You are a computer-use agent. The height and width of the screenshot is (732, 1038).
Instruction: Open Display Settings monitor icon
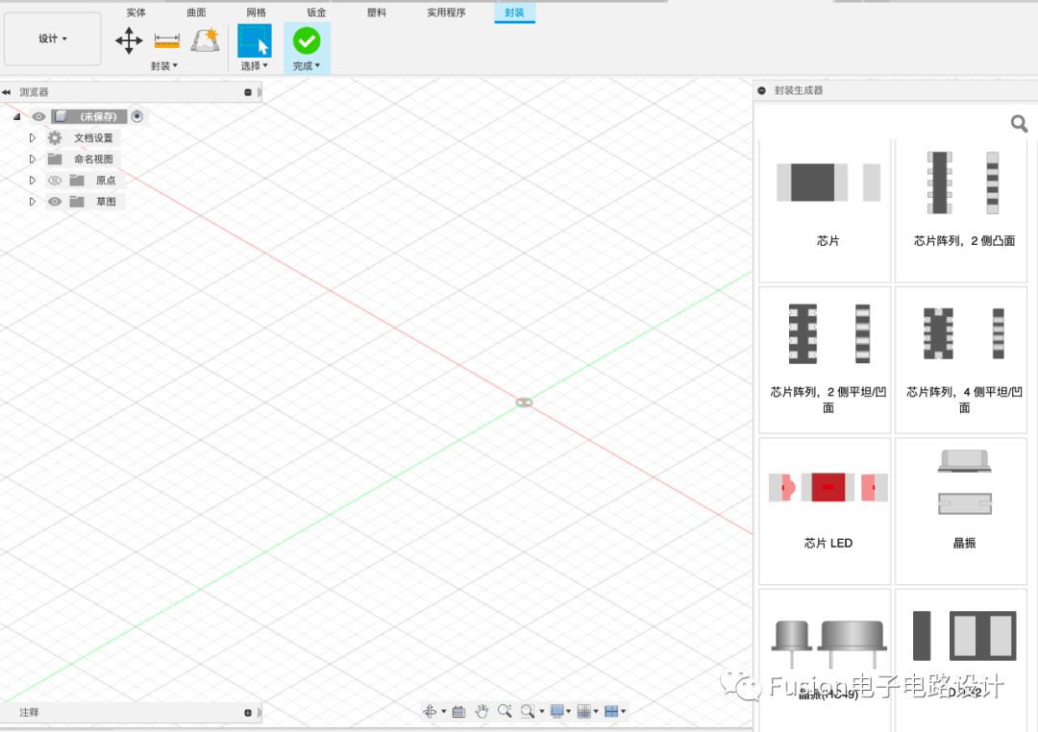(556, 711)
